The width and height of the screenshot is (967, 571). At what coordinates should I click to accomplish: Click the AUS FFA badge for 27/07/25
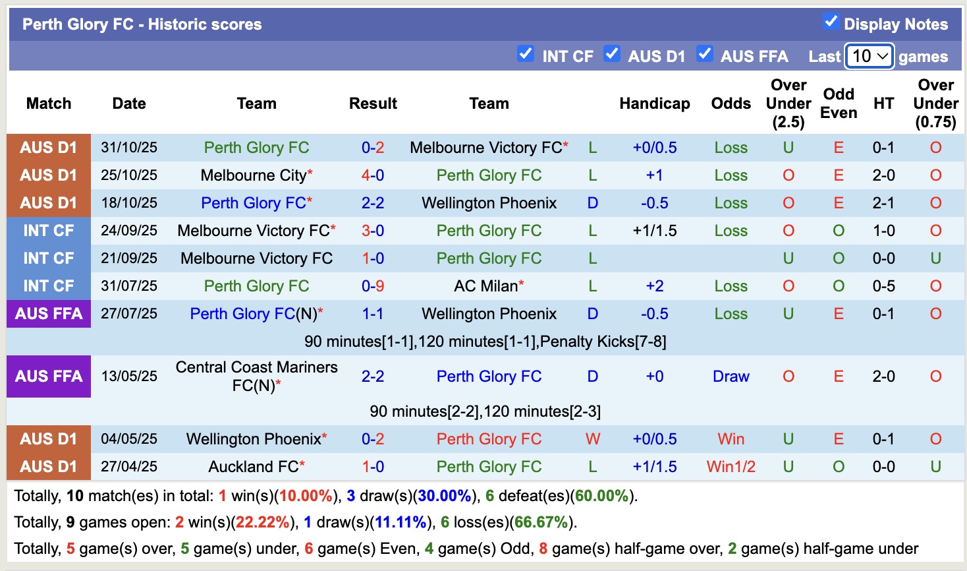[49, 313]
